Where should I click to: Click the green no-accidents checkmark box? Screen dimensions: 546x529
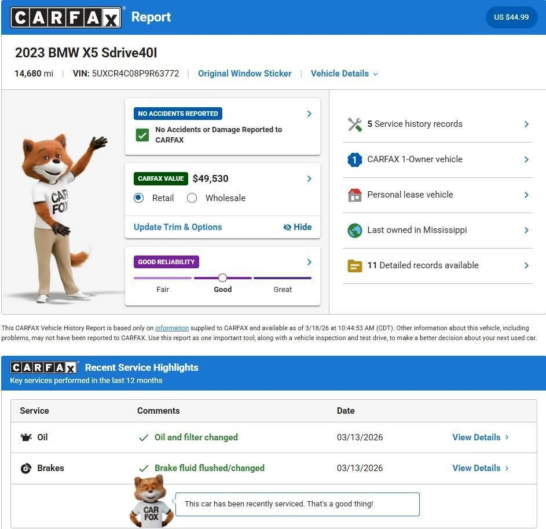(x=142, y=135)
